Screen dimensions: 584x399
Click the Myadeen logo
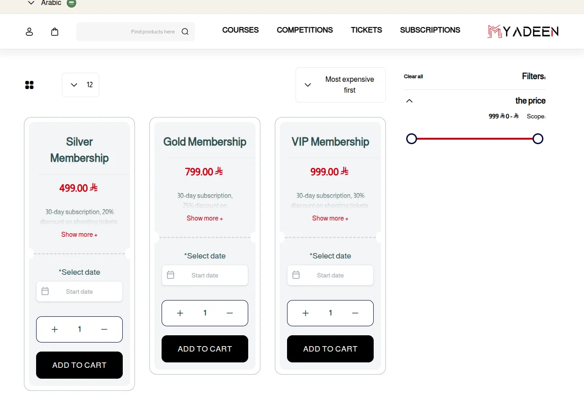click(523, 31)
